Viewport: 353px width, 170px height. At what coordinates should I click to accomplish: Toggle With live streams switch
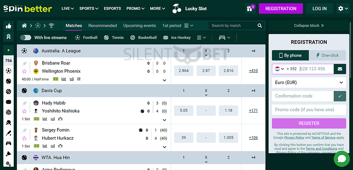tap(26, 37)
